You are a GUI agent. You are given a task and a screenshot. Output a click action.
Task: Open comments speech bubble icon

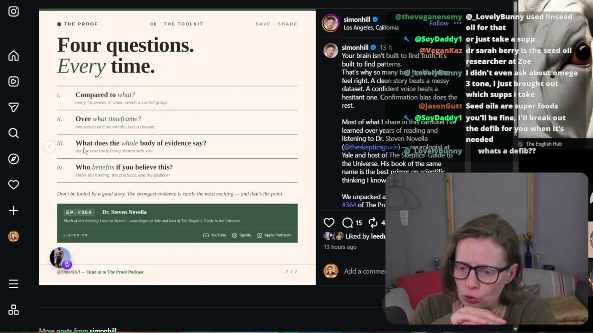347,223
